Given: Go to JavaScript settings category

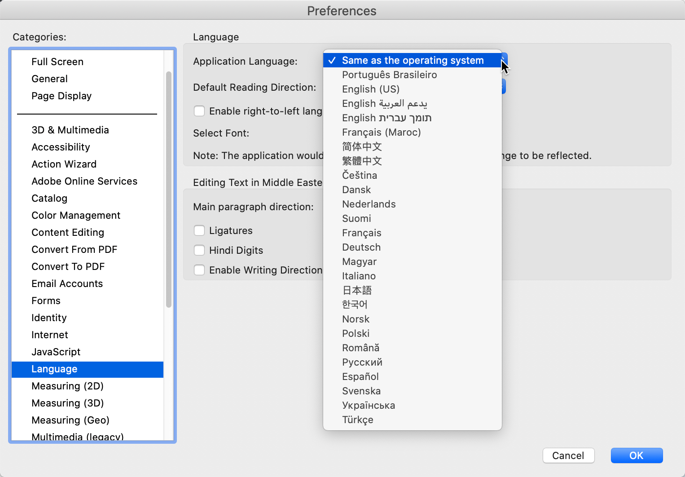Looking at the screenshot, I should tap(56, 352).
